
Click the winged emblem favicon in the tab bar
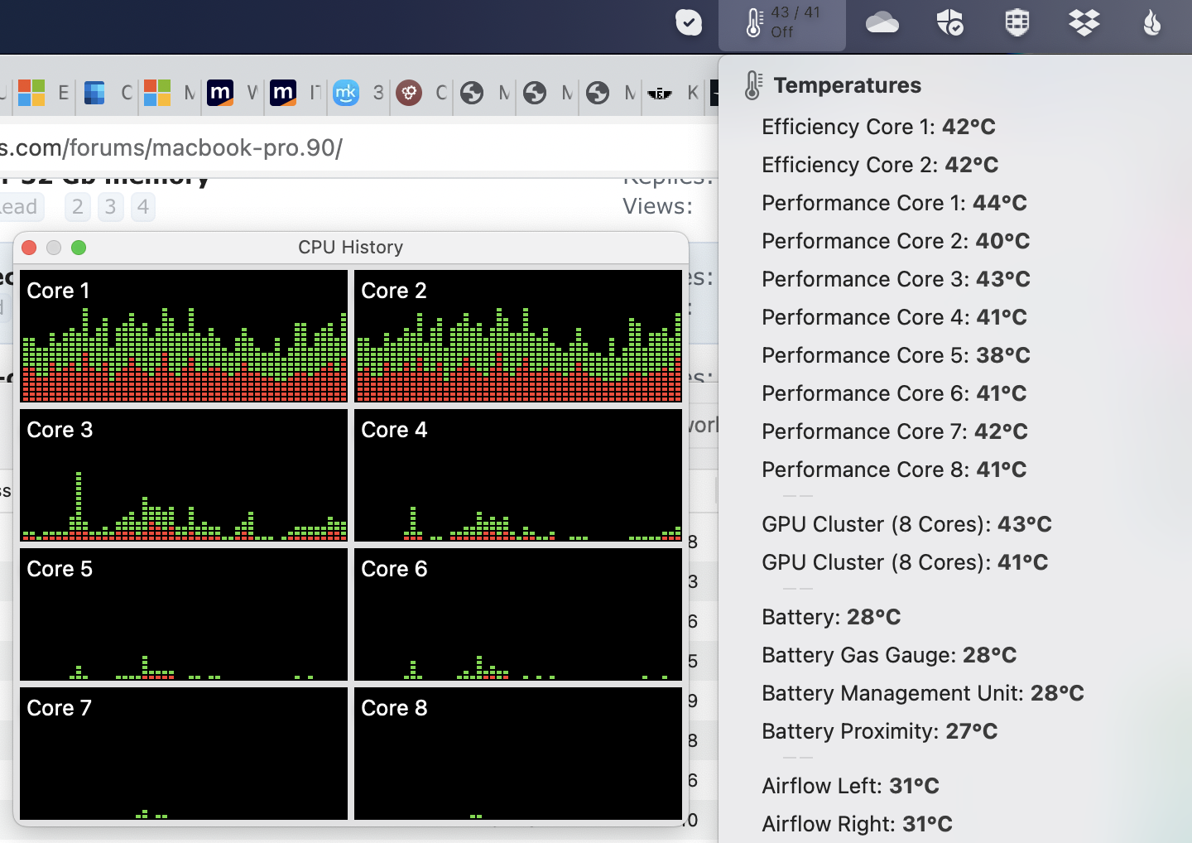[660, 93]
